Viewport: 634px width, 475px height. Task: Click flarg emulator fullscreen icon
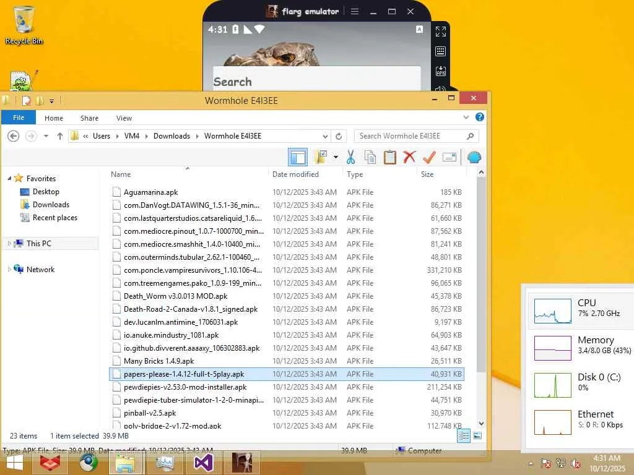(440, 31)
